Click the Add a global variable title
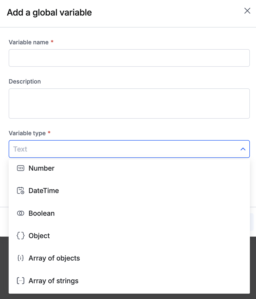 [49, 12]
